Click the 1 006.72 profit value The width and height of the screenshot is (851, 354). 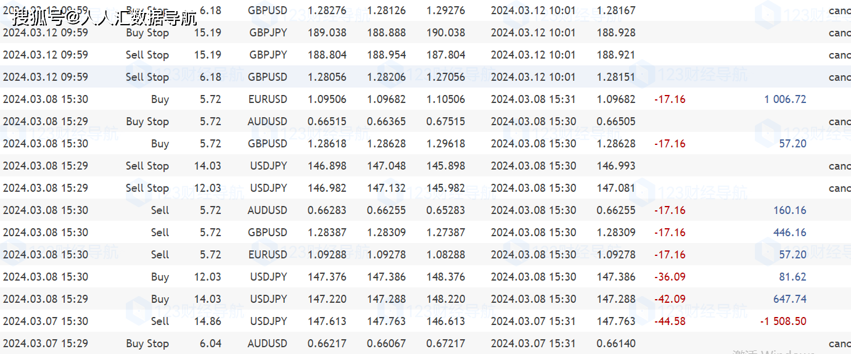(785, 99)
